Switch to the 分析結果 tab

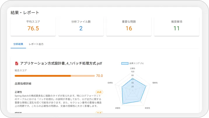(x=18, y=44)
